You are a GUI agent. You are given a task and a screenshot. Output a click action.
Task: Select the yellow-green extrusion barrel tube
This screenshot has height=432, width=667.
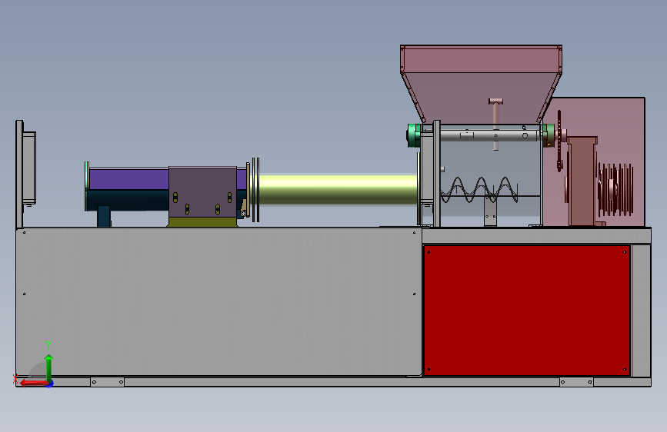point(339,190)
